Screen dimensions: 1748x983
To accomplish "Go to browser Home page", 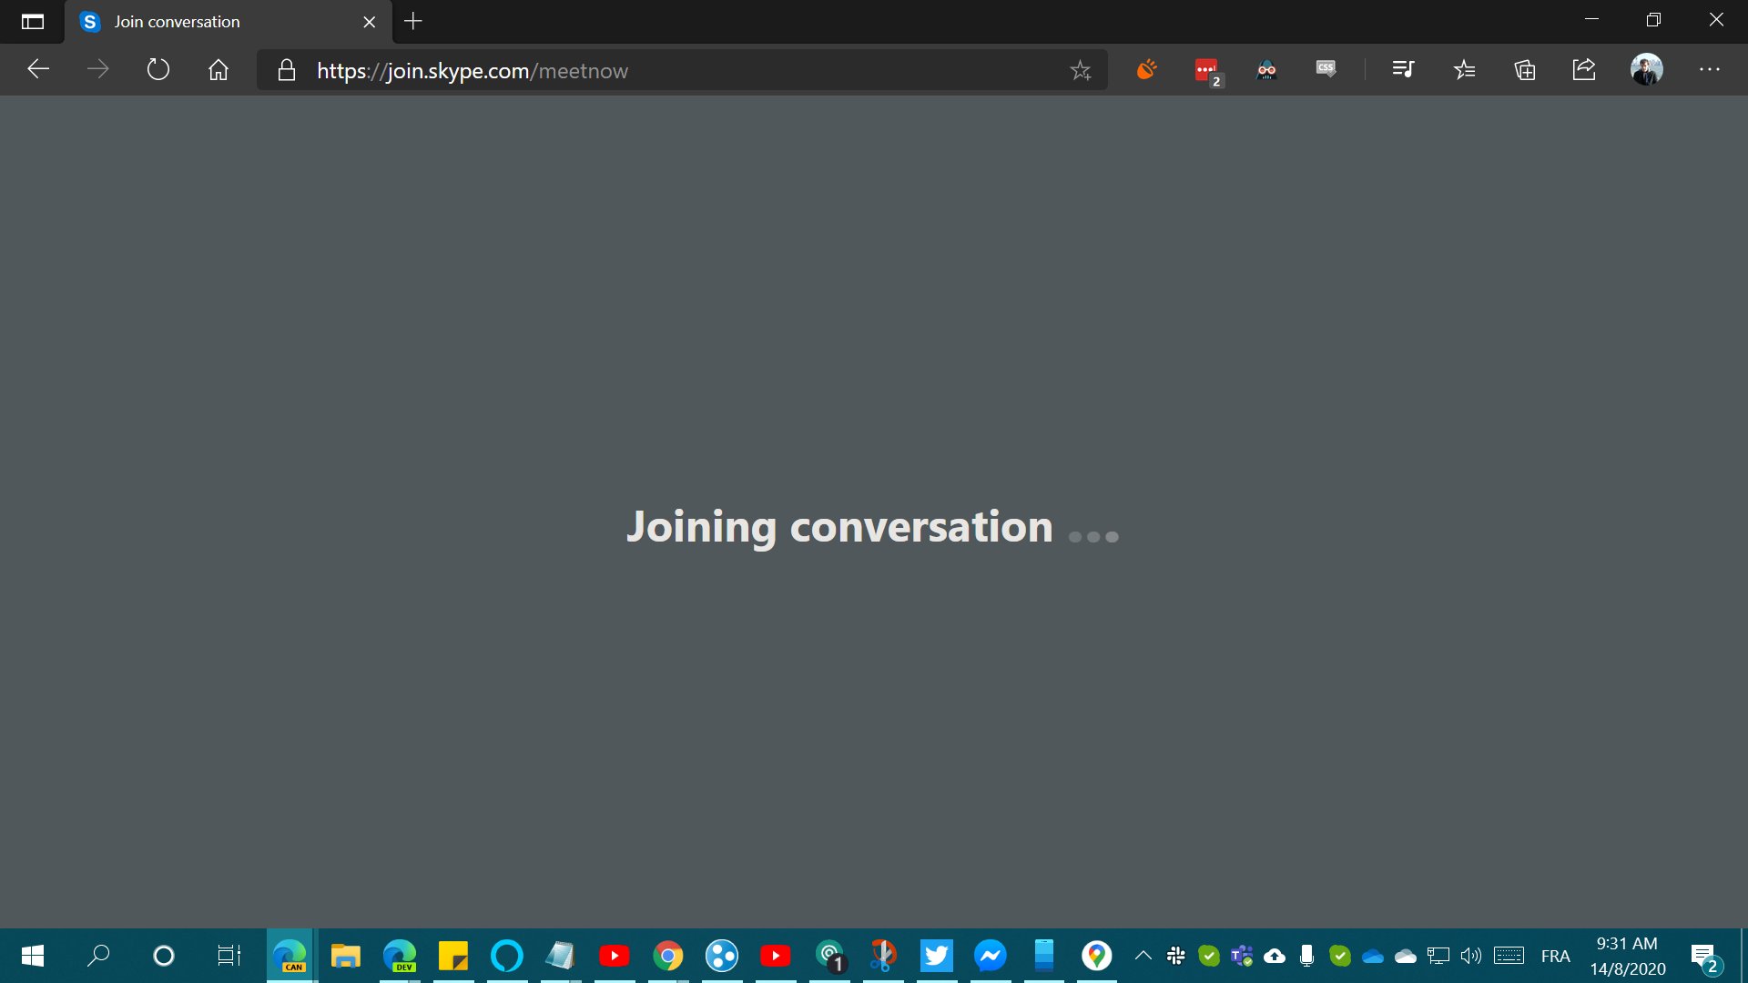I will (218, 70).
